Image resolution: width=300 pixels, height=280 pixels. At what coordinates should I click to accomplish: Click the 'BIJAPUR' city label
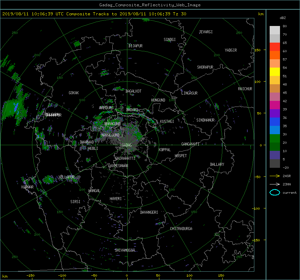(135, 46)
